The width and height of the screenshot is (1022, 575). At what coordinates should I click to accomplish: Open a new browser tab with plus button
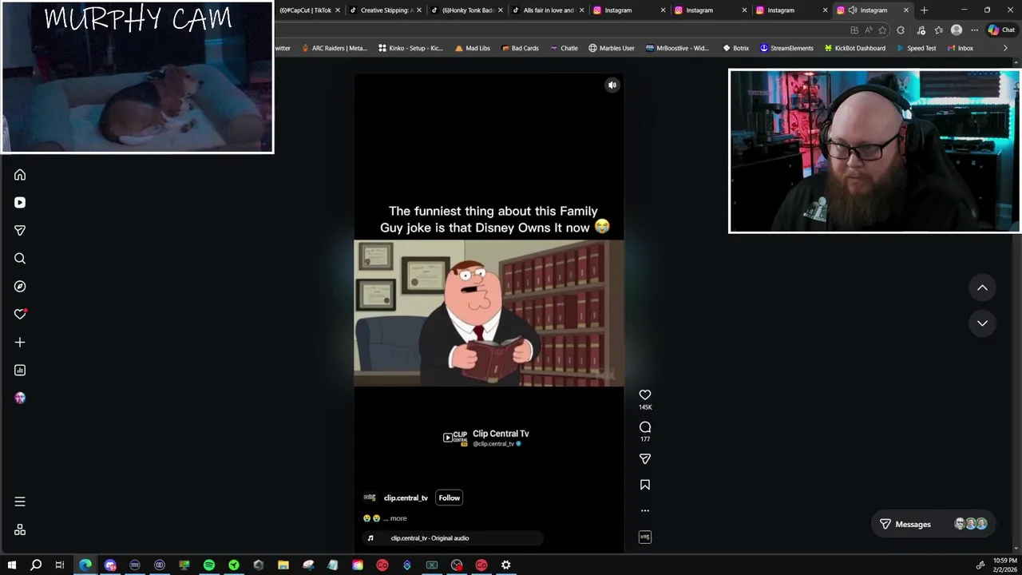925,10
